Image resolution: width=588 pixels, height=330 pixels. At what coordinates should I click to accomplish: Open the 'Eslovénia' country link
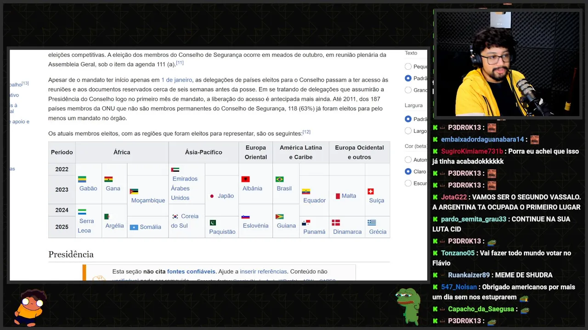click(x=255, y=225)
